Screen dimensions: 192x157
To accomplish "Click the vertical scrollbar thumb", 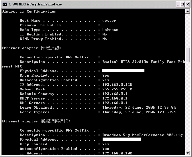I will 187,55.
